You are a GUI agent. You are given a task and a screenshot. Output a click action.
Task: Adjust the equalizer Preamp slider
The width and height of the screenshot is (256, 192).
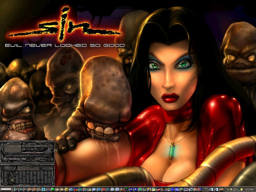click(5, 177)
